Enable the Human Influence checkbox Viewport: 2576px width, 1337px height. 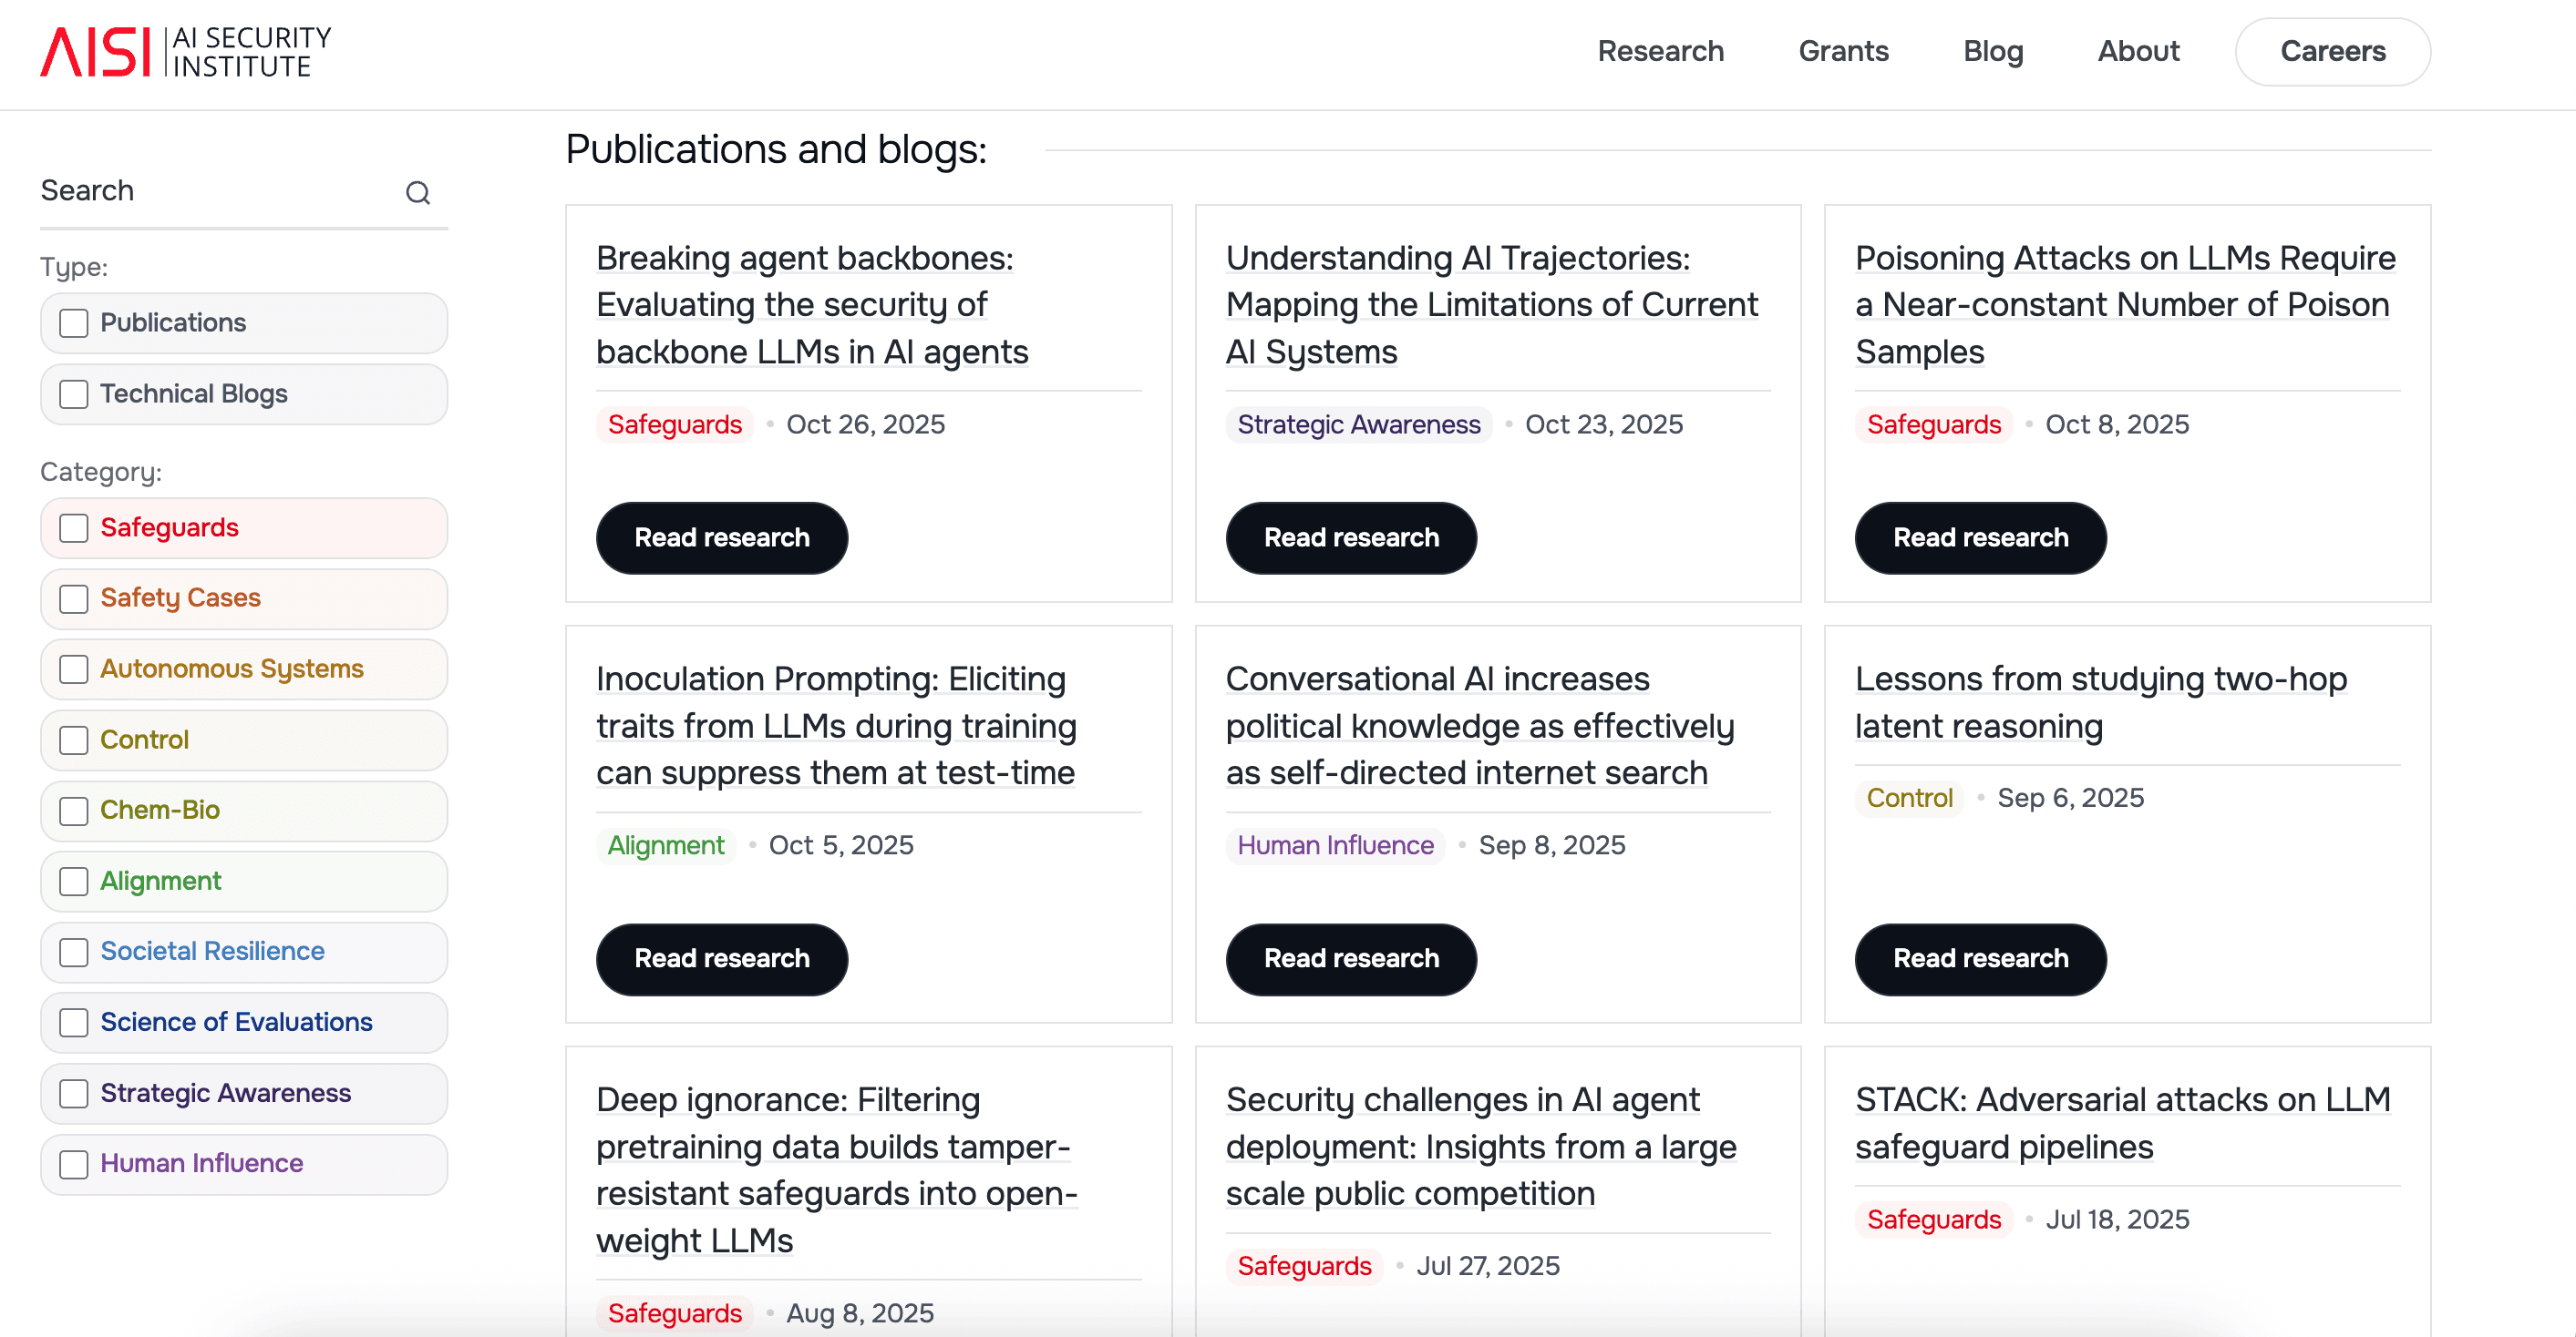pyautogui.click(x=74, y=1164)
